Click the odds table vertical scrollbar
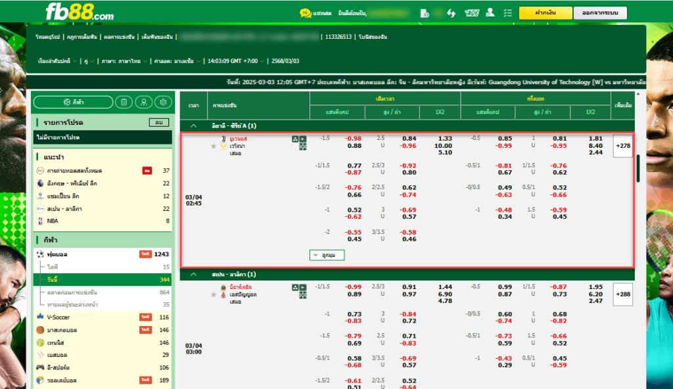Viewport: 673px width, 389px height. 638,168
